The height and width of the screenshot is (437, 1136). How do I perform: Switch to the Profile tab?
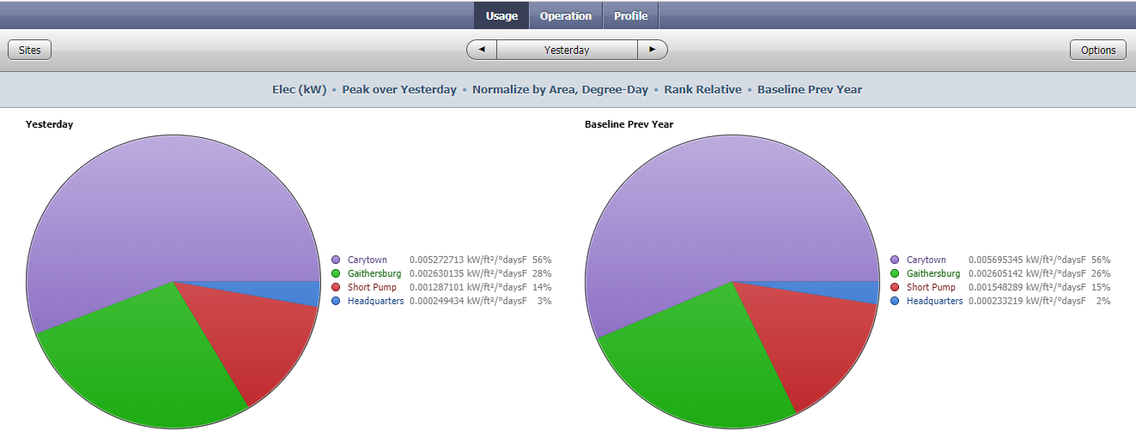pyautogui.click(x=630, y=15)
